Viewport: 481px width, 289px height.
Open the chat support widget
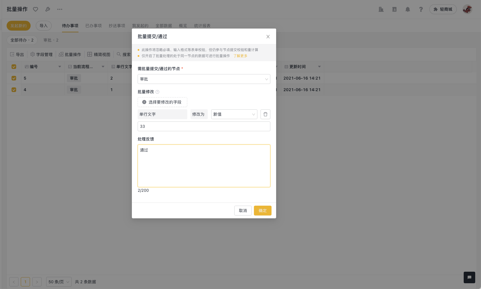[x=469, y=277]
